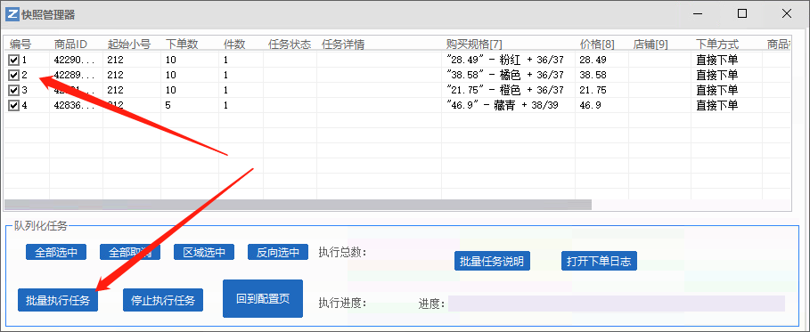Click price cell 21.75
This screenshot has height=332, width=810.
(593, 91)
